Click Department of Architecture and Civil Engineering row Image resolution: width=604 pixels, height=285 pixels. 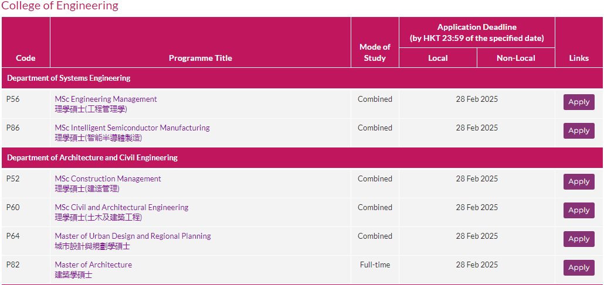click(302, 157)
